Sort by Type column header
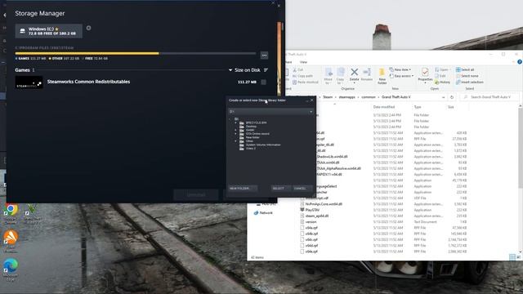Viewport: 523px width, 294px height. click(418, 107)
